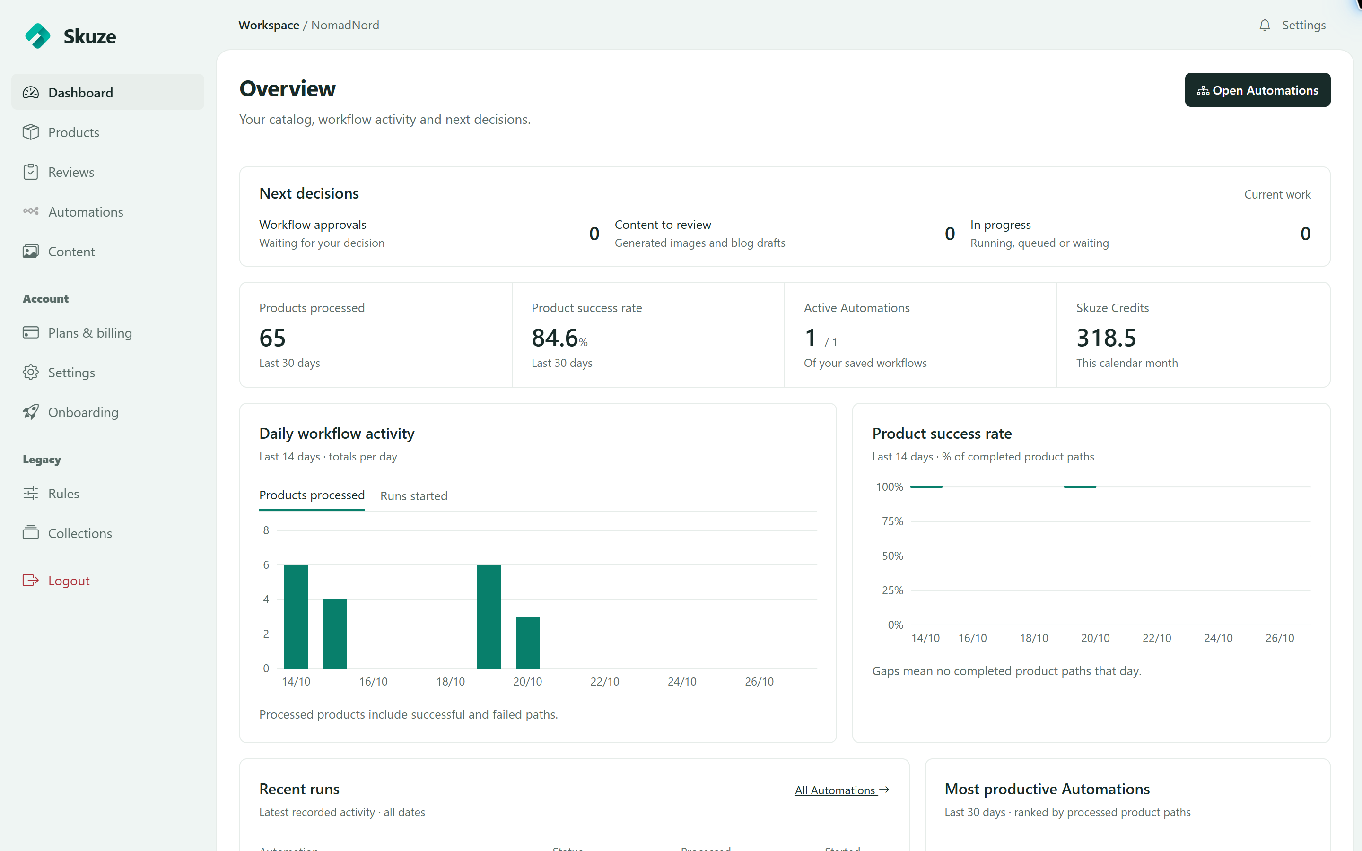The image size is (1362, 851).
Task: Click the Products processed 65 stat
Action: click(272, 338)
